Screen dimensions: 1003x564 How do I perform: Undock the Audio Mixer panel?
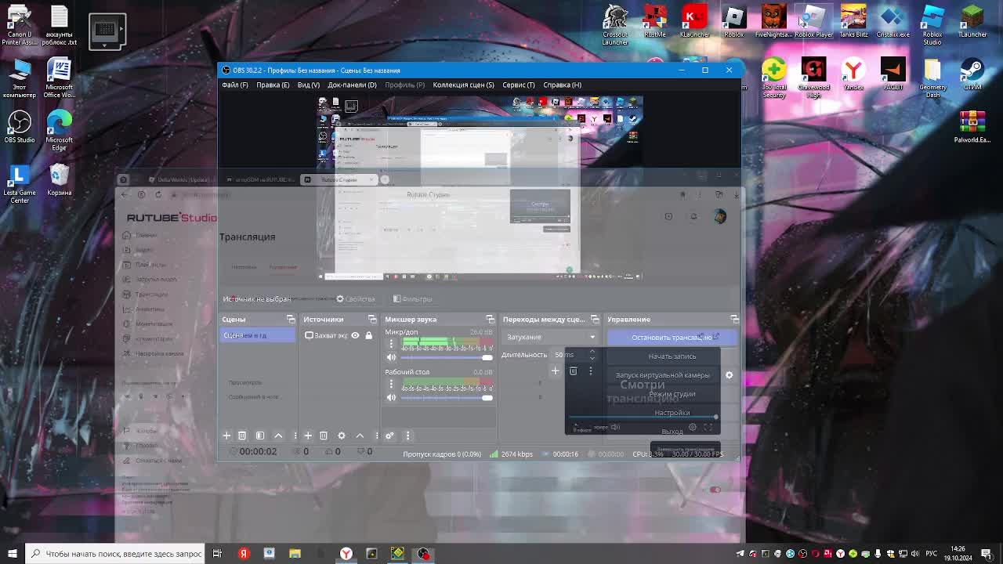tap(491, 320)
